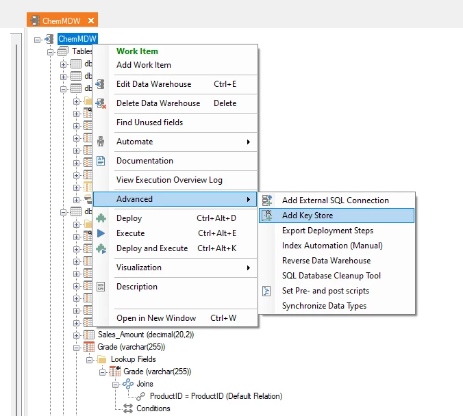Click the Automate robot icon
This screenshot has width=463, height=416.
(101, 142)
